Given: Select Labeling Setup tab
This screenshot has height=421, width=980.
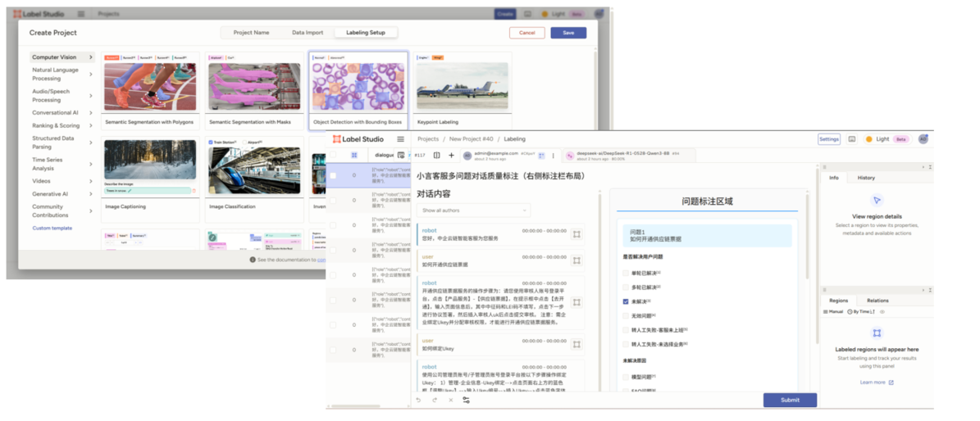Looking at the screenshot, I should 367,33.
